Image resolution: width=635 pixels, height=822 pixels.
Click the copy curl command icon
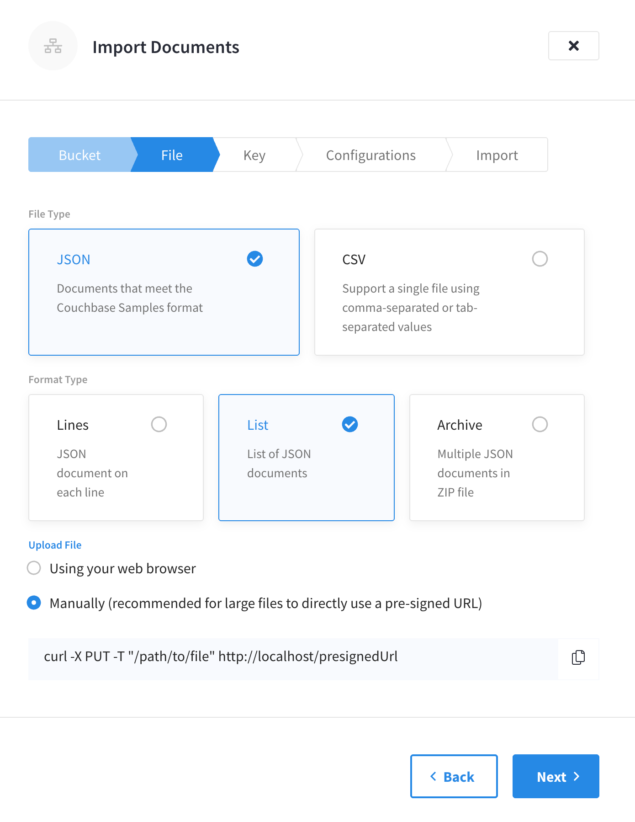pos(578,657)
